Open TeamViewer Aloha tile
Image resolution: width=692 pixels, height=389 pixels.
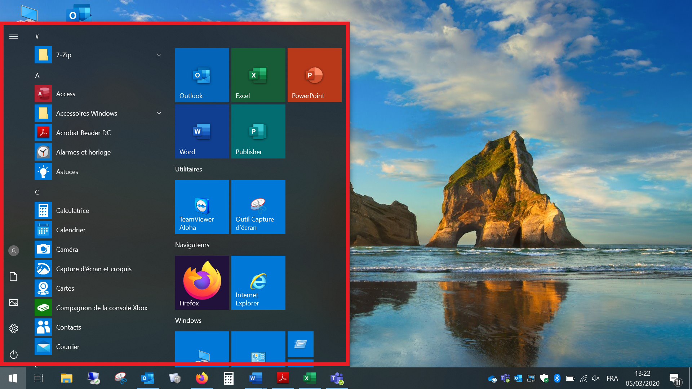pos(202,207)
